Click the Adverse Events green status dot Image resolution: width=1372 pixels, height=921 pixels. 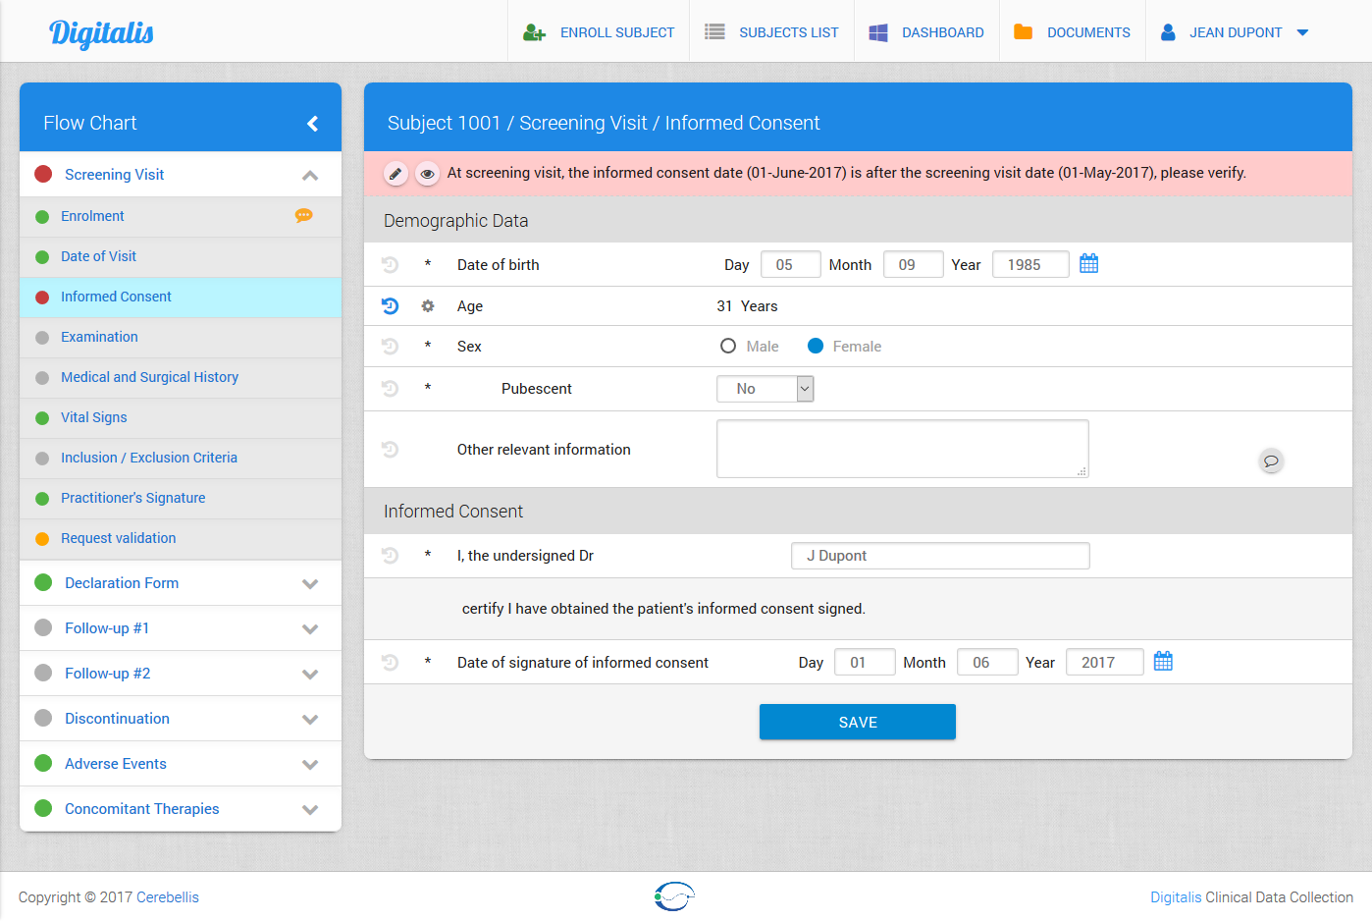click(x=43, y=764)
